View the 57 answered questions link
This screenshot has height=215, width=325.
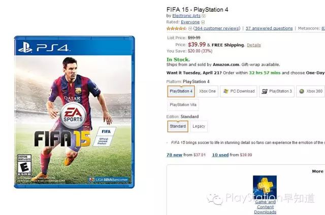coord(269,28)
